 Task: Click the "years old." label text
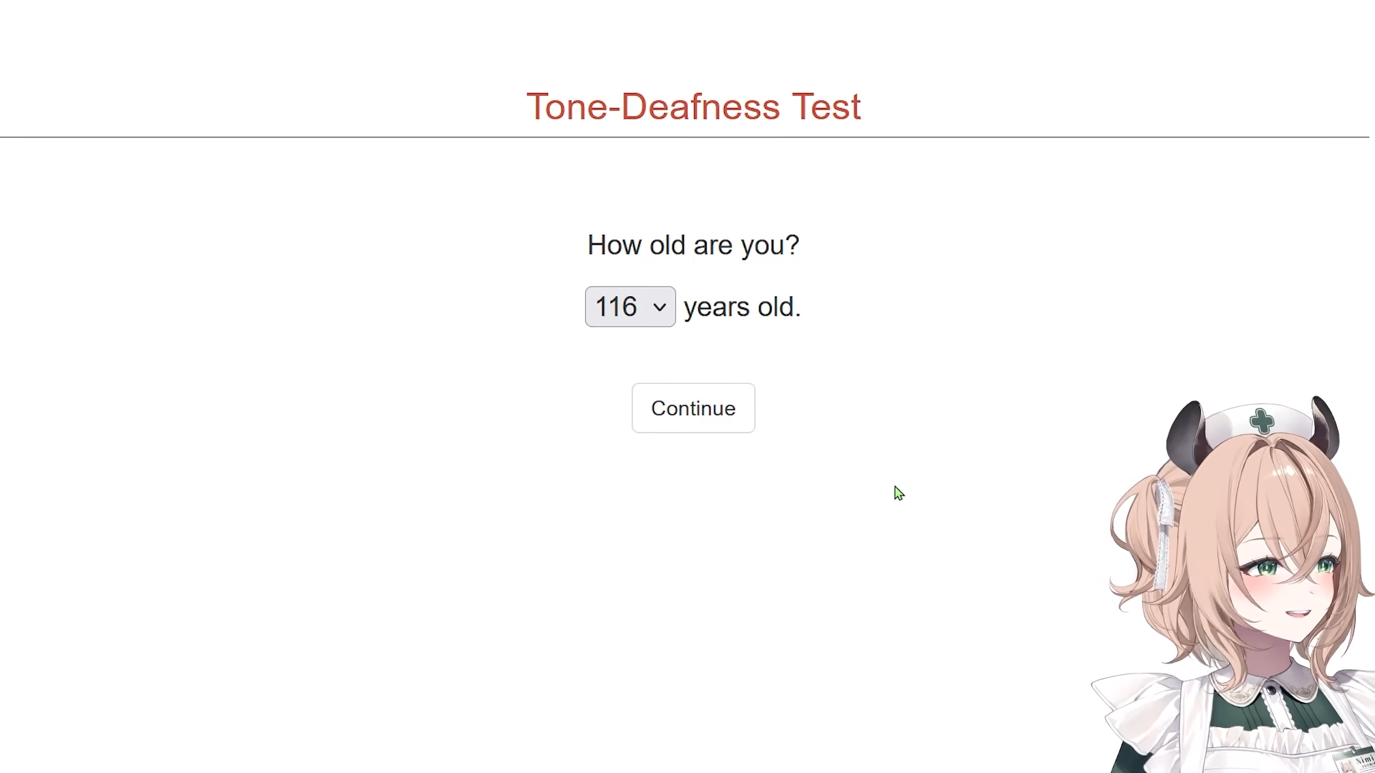pos(743,307)
